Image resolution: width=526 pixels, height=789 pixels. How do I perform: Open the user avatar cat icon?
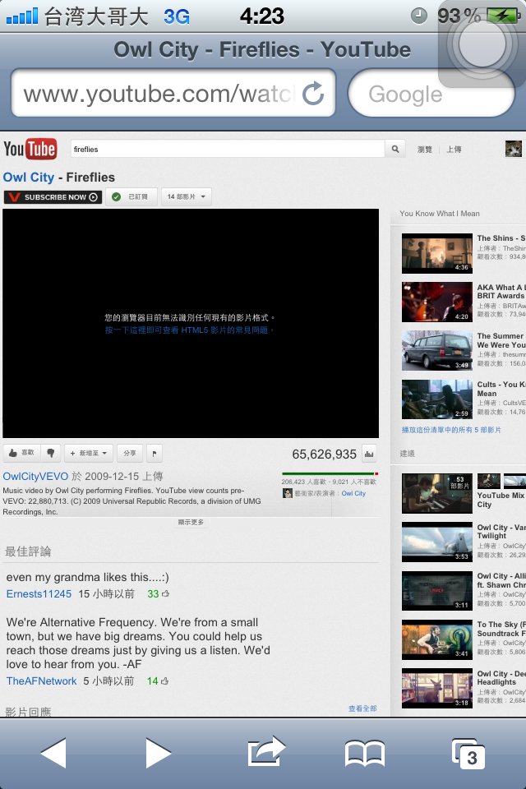pos(514,149)
